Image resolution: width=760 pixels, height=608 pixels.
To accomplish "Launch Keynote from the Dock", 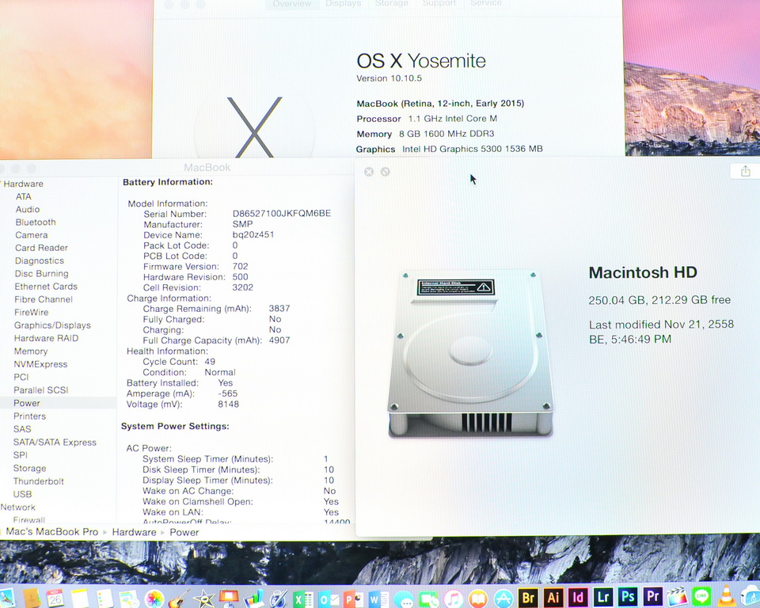I will point(229,598).
